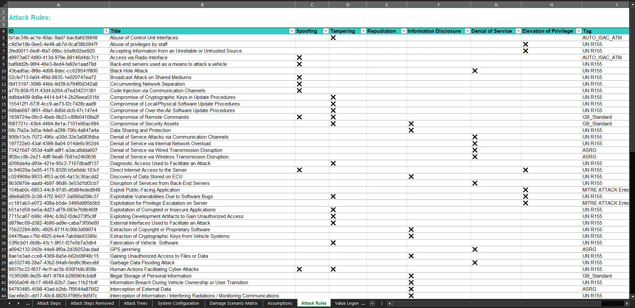Open the Denial of Service filter dropdown
Viewport: 635px width, 308px height.
(x=518, y=31)
